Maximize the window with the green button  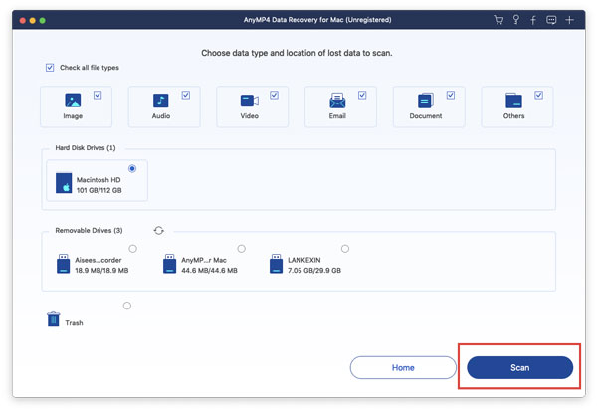(42, 20)
